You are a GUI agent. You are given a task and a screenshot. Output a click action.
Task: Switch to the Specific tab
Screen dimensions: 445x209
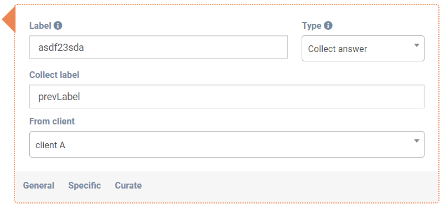click(x=85, y=185)
